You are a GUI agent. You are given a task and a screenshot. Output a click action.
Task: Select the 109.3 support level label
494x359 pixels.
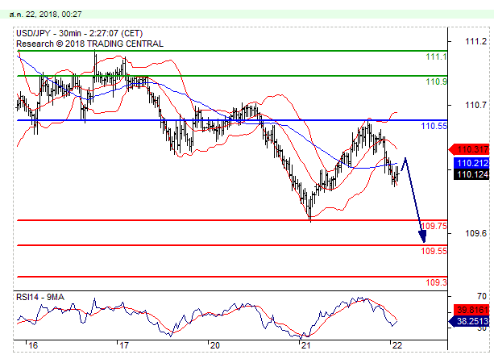[436, 282]
